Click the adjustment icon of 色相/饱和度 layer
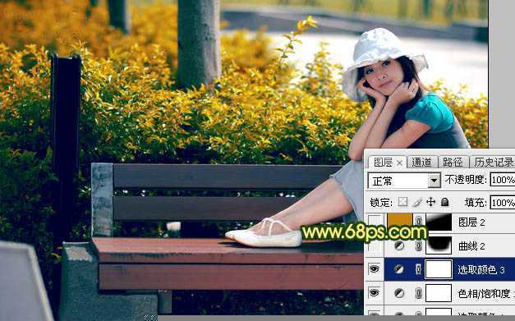This screenshot has height=321, width=515. point(399,293)
